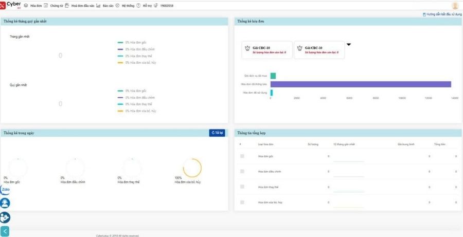Click the Tải lại reload button
Viewport: 463px width, 237px height.
[217, 133]
